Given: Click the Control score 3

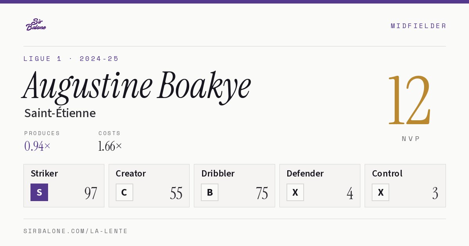Looking at the screenshot, I should [x=435, y=193].
